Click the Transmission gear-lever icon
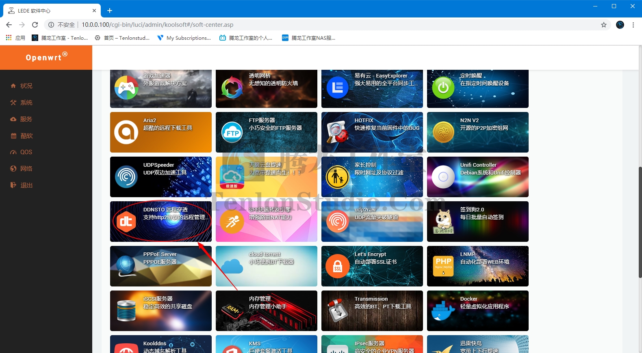 (x=338, y=311)
